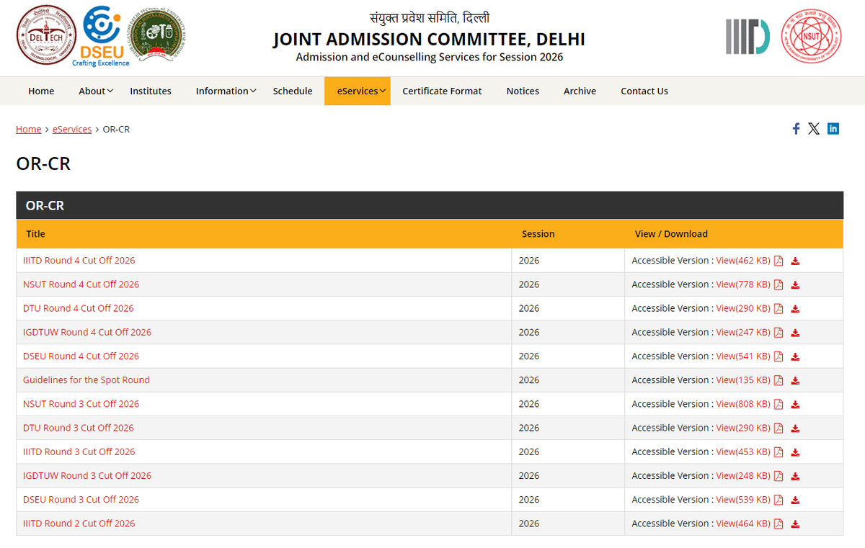Open Guidelines for the Spot Round title link

pos(86,380)
